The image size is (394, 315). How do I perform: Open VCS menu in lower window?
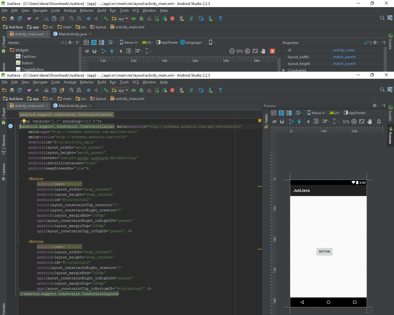click(x=135, y=82)
